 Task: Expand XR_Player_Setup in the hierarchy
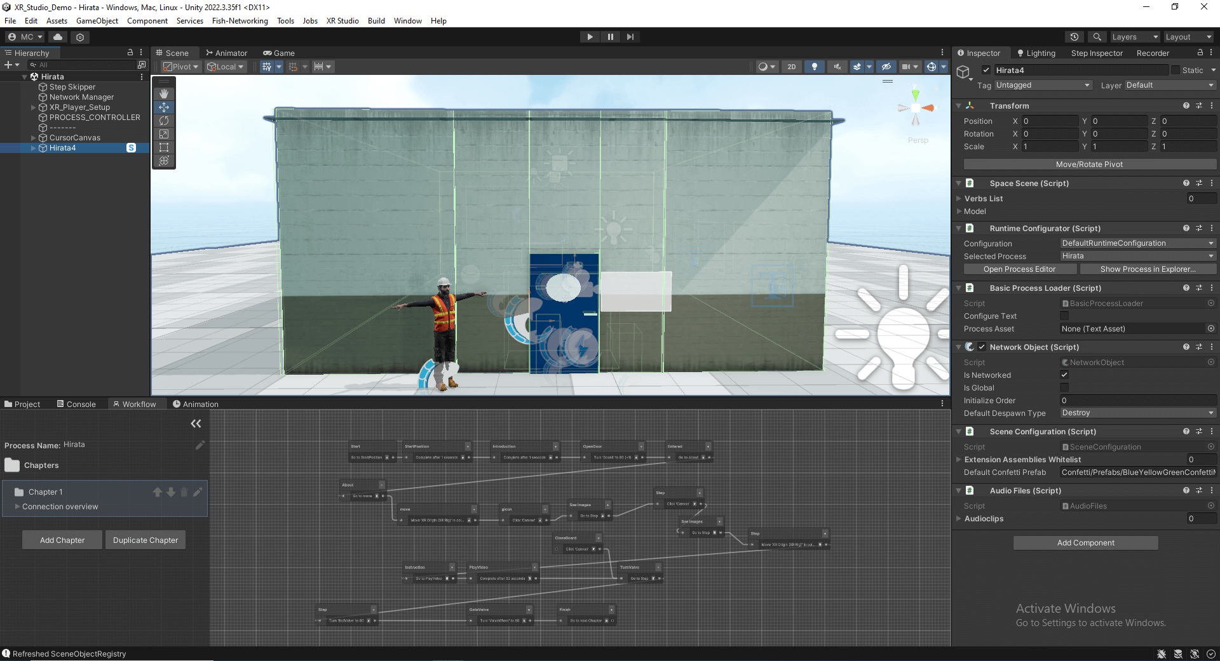34,107
